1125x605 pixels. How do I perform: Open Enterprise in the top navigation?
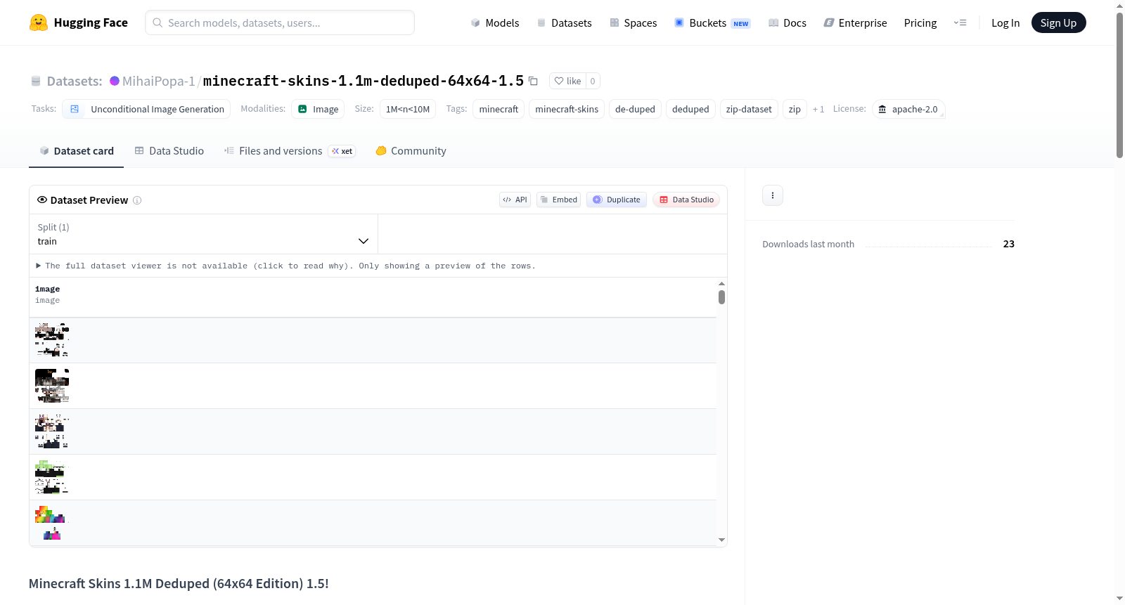pyautogui.click(x=855, y=22)
